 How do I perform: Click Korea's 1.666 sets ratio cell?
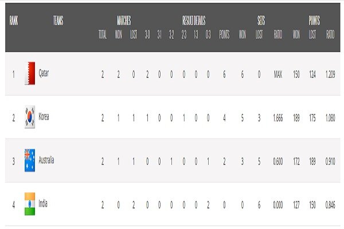(x=278, y=118)
